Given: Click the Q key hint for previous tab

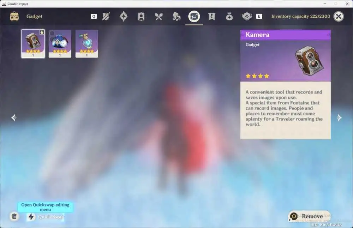Looking at the screenshot, I should pyautogui.click(x=94, y=17).
